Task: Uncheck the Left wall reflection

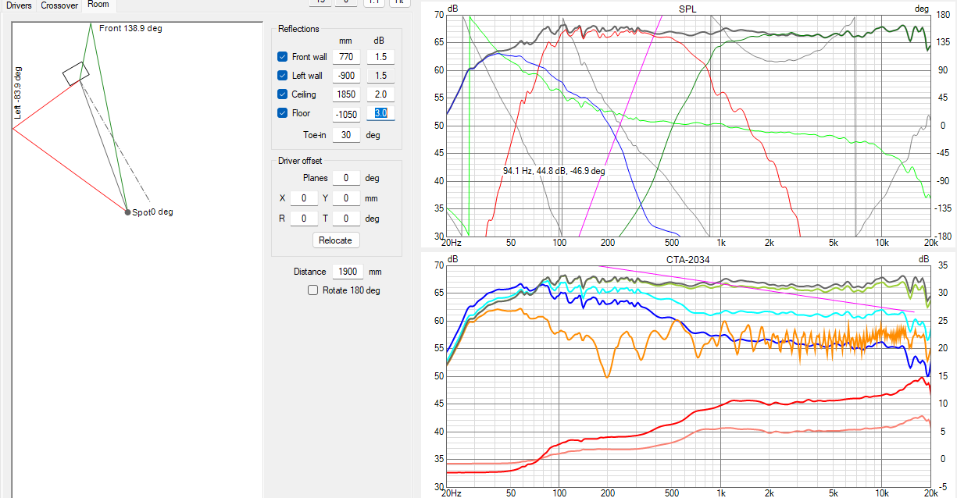Action: (x=283, y=76)
